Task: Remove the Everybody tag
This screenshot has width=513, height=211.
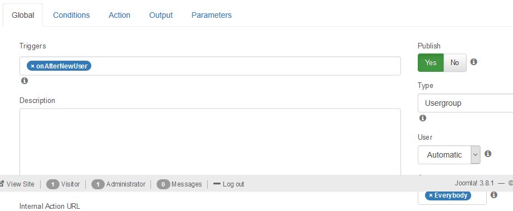Action: point(431,195)
